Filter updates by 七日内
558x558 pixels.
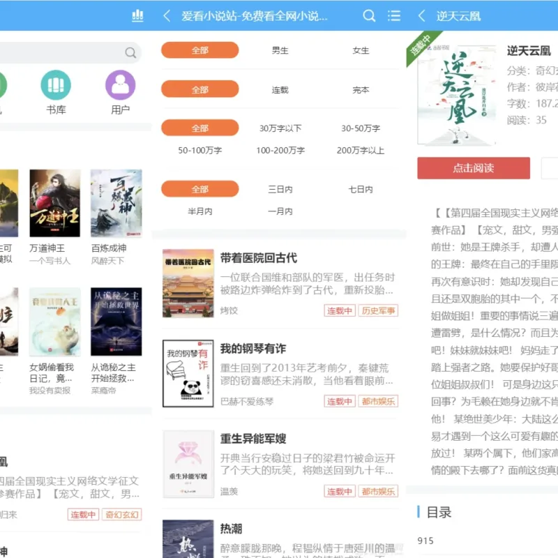coord(361,189)
